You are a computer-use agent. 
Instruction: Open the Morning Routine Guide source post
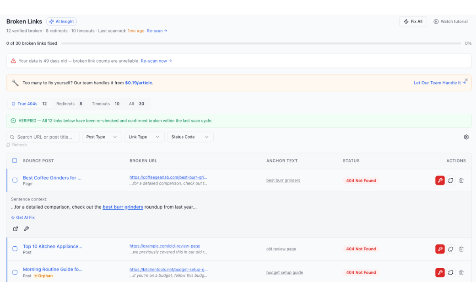(53, 270)
